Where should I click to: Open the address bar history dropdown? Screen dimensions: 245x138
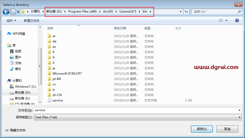click(180, 12)
